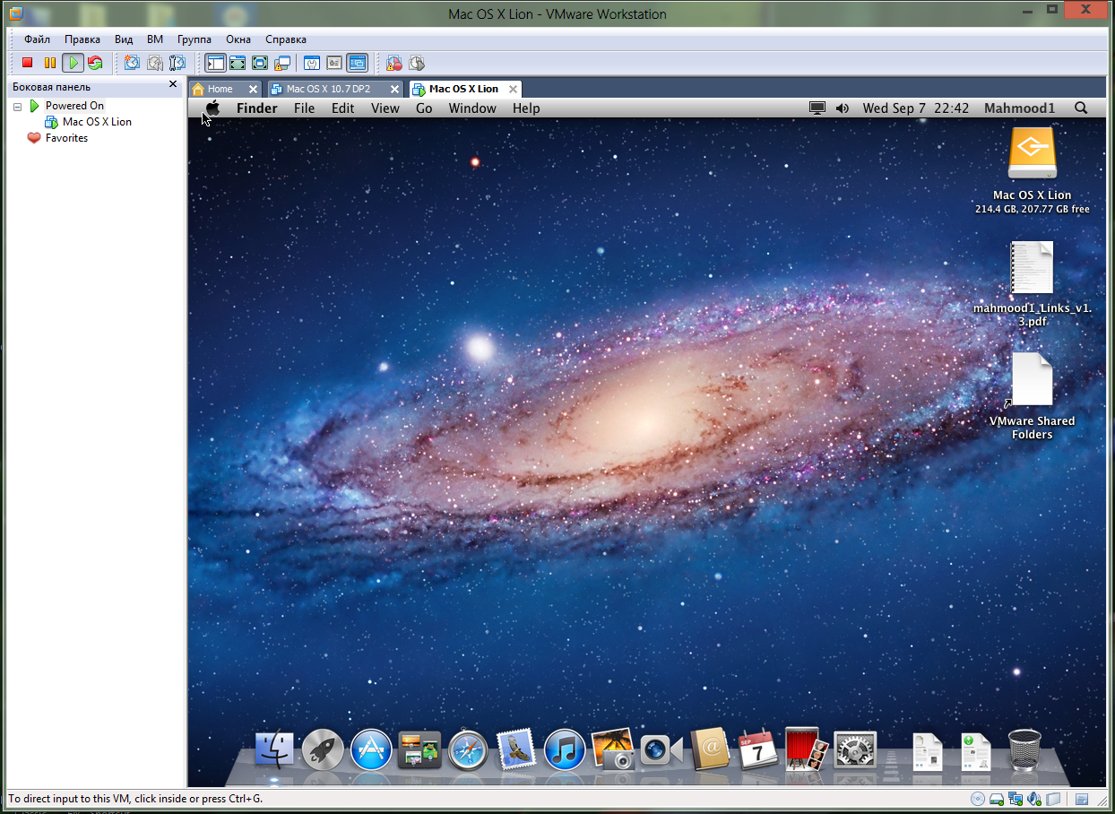Open the Группа menu
Image resolution: width=1115 pixels, height=814 pixels.
point(194,39)
